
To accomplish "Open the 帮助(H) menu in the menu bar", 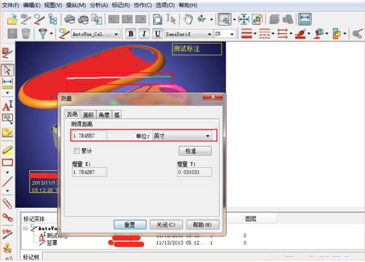I will pyautogui.click(x=188, y=5).
